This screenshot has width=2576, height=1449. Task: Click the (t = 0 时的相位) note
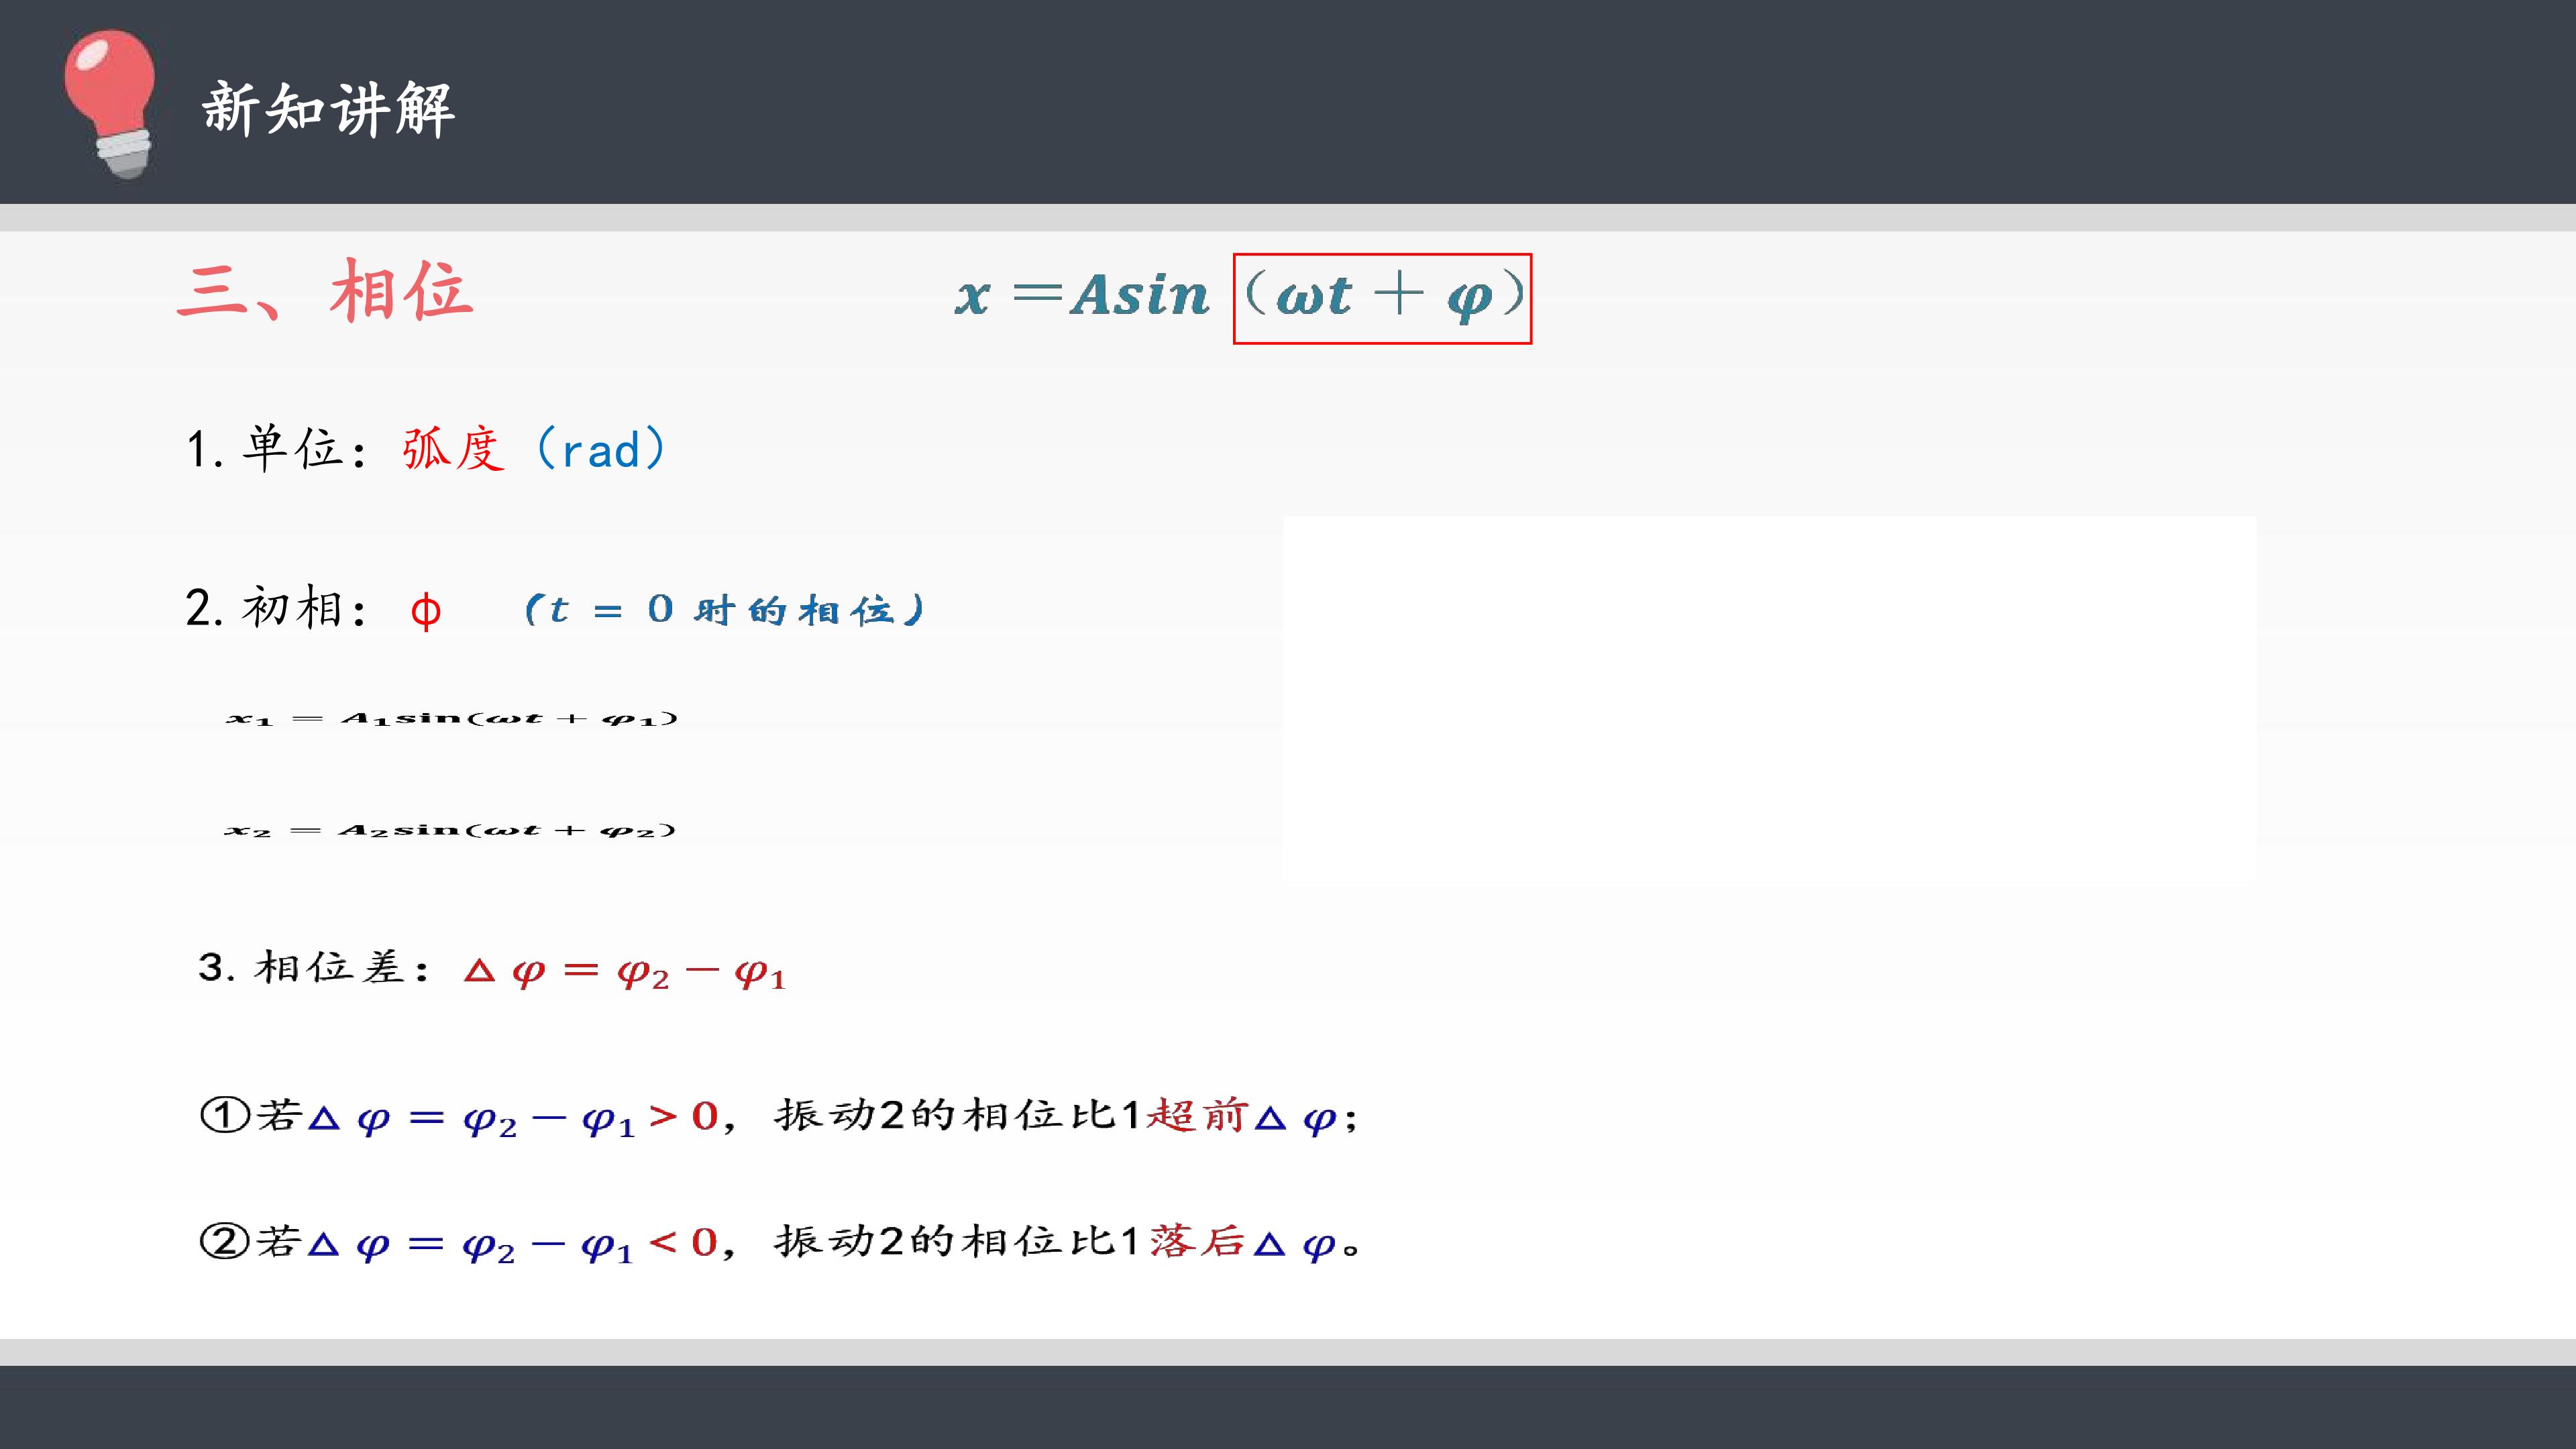pyautogui.click(x=724, y=609)
